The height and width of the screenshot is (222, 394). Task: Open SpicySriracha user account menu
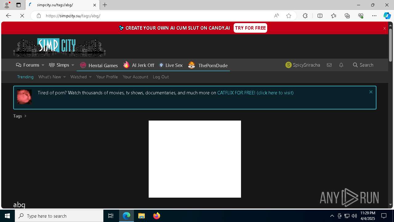[x=303, y=65]
